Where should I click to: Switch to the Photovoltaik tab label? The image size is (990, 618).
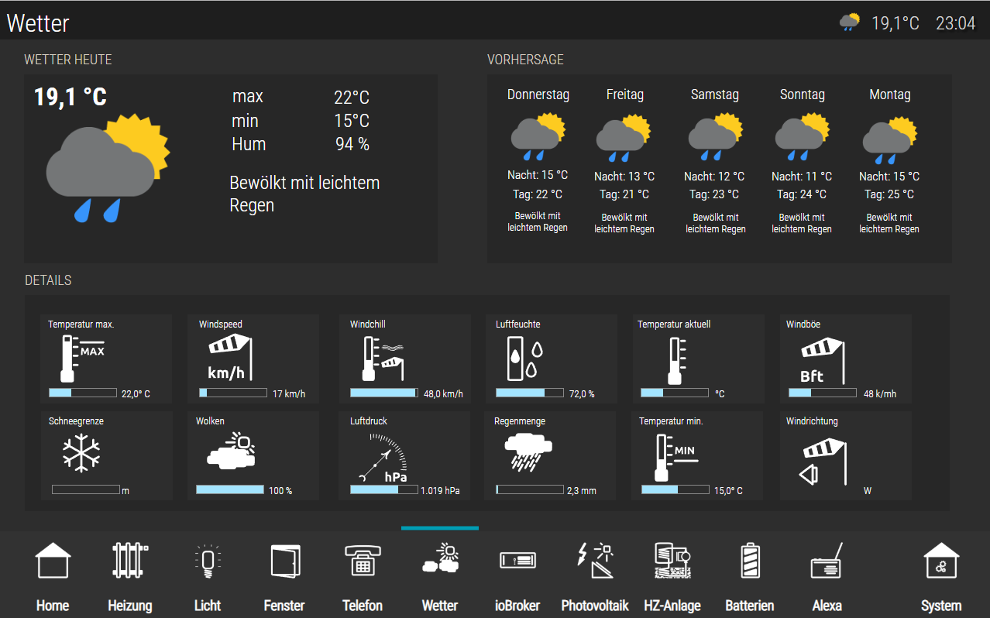pos(595,606)
